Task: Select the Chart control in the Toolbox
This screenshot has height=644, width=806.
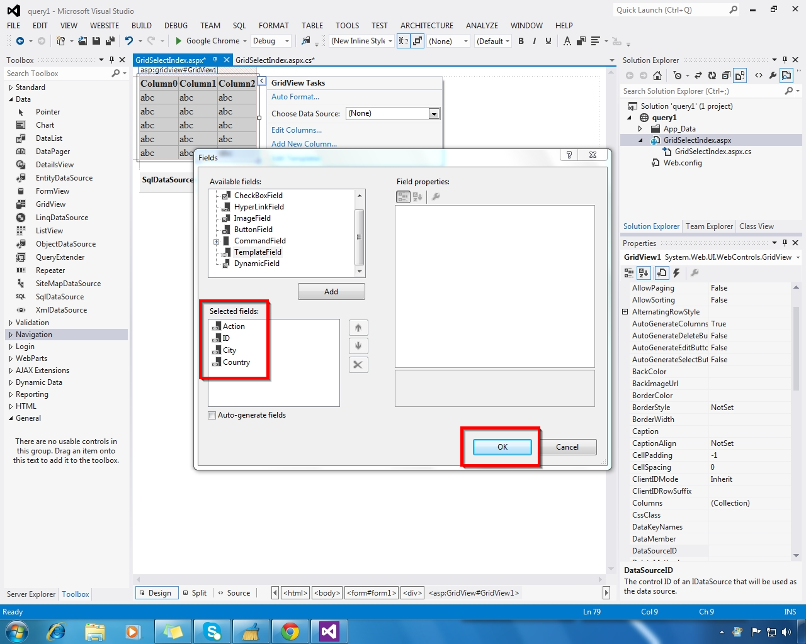Action: (x=44, y=125)
